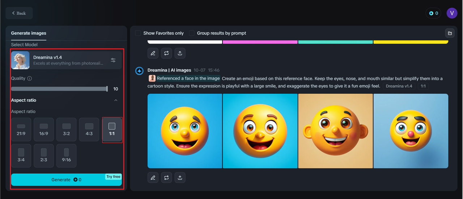Choose the 9:16 aspect ratio option
The width and height of the screenshot is (463, 199).
(x=66, y=156)
